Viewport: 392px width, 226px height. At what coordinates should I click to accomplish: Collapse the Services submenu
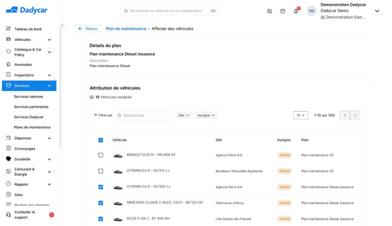coord(49,86)
